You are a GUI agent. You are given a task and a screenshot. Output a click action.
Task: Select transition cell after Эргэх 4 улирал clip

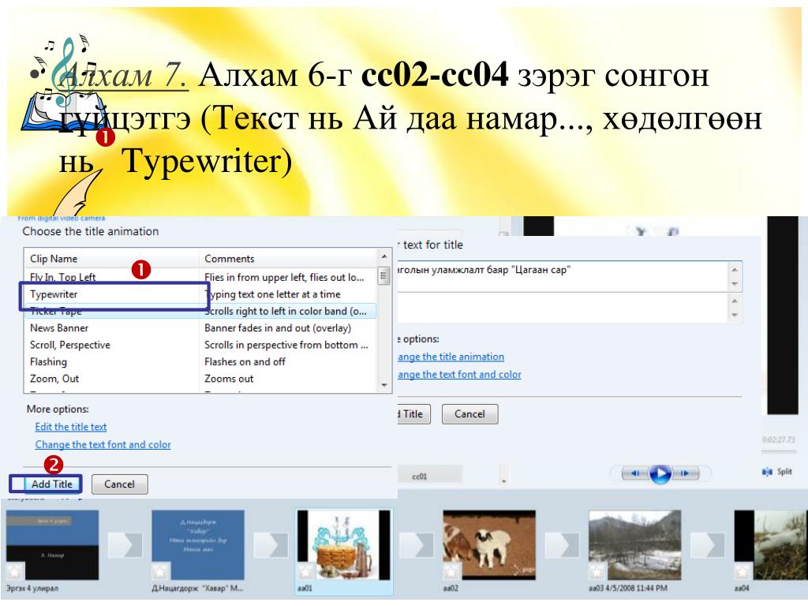[125, 545]
